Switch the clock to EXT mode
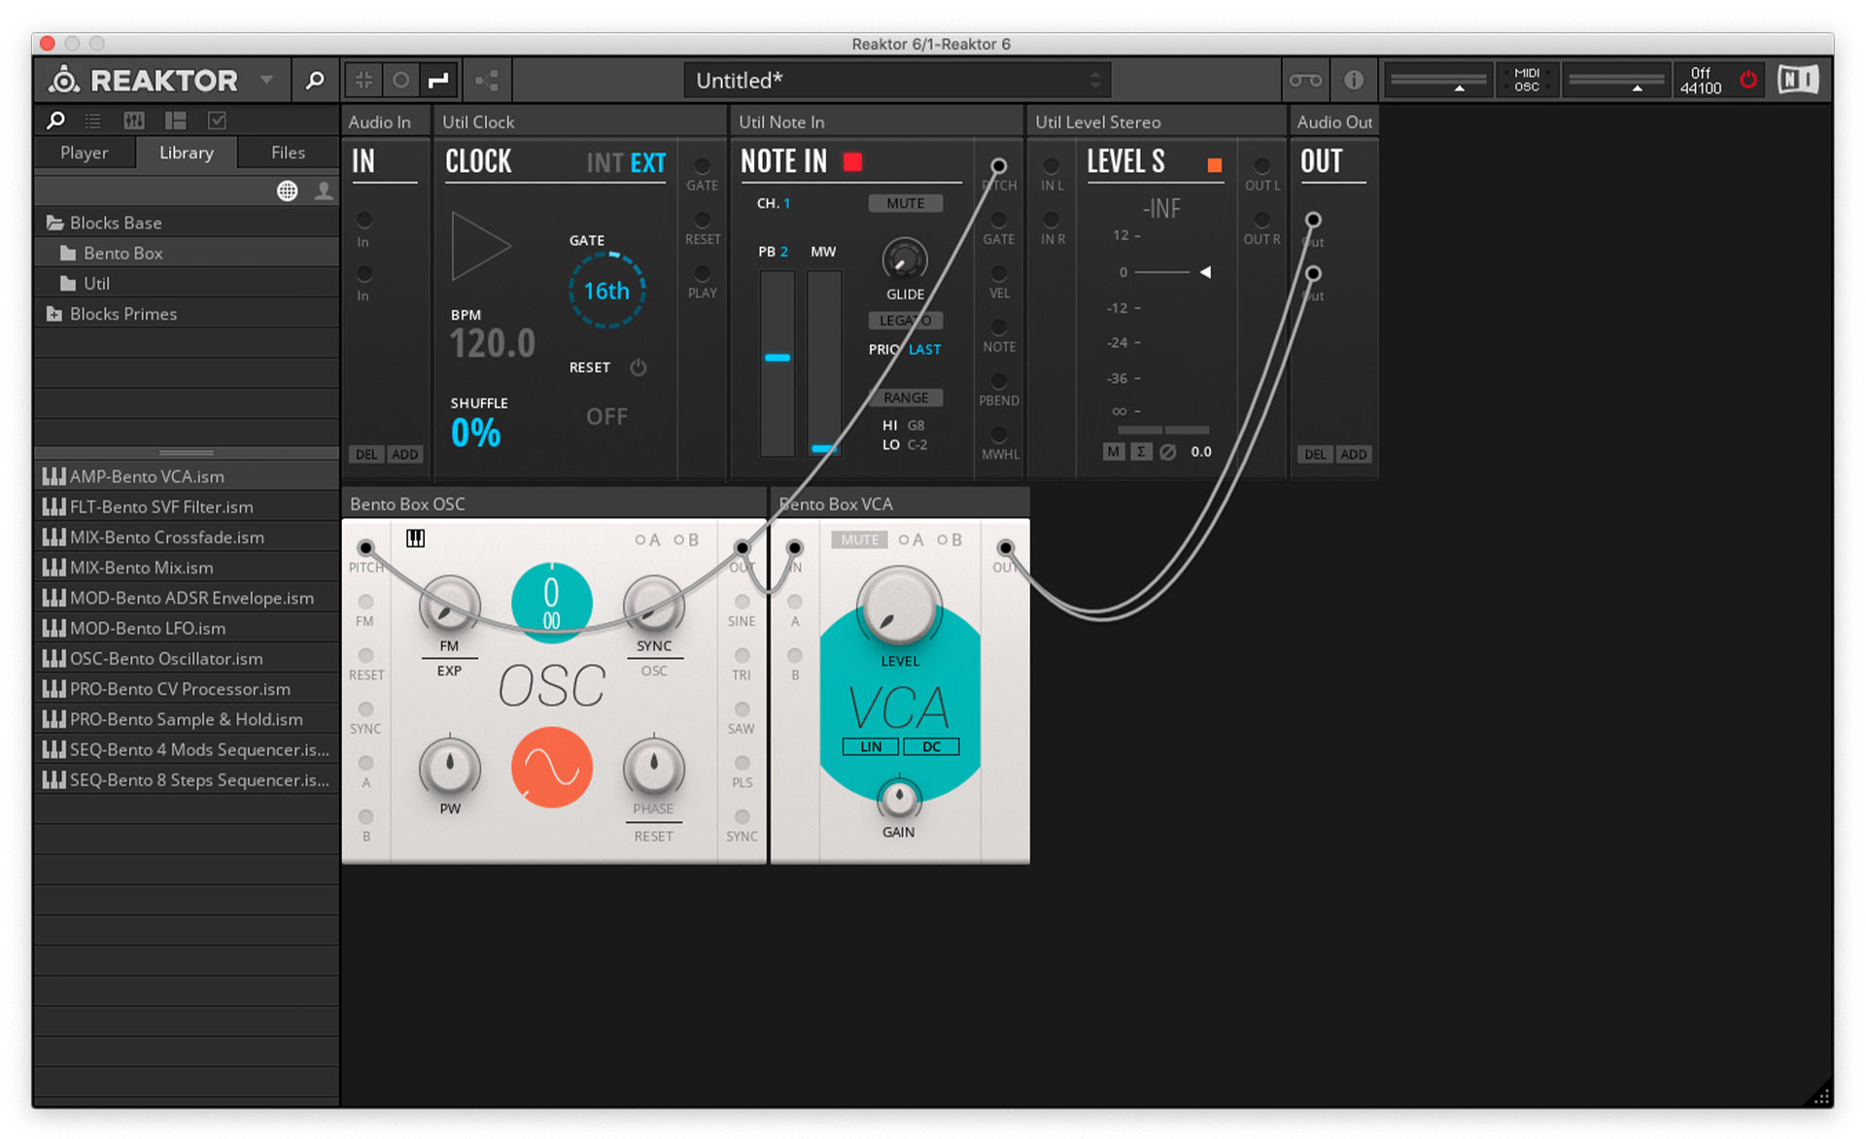 click(649, 162)
